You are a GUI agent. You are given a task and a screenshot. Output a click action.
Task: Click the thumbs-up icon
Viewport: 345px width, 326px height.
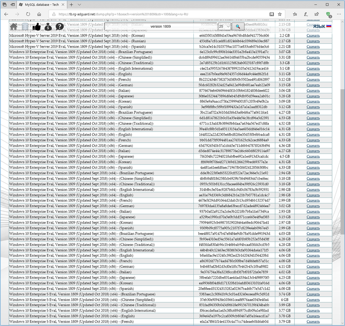click(37, 27)
